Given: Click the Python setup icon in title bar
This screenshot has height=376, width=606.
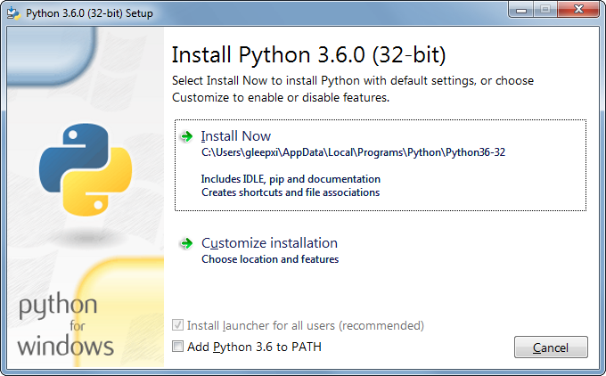Looking at the screenshot, I should [13, 13].
